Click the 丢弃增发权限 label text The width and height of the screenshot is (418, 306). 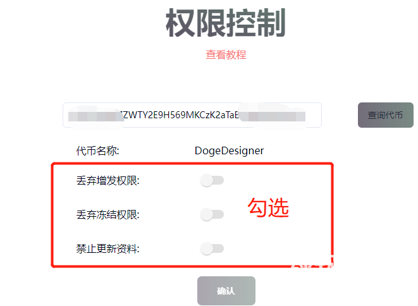(x=108, y=181)
